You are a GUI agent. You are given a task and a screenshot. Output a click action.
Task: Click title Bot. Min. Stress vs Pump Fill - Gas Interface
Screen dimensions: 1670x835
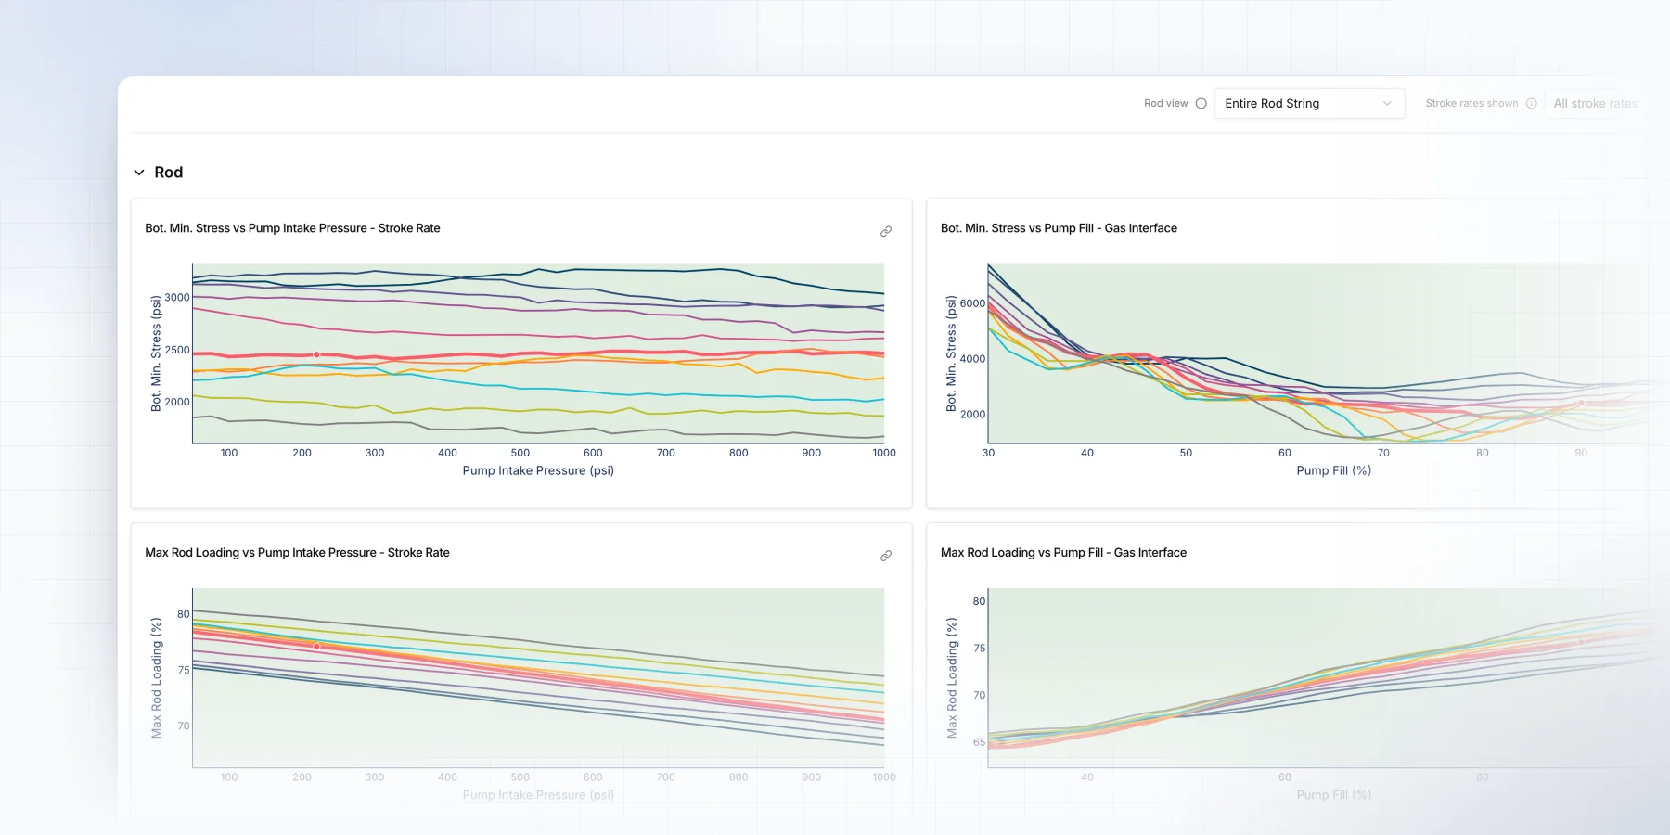(1059, 228)
